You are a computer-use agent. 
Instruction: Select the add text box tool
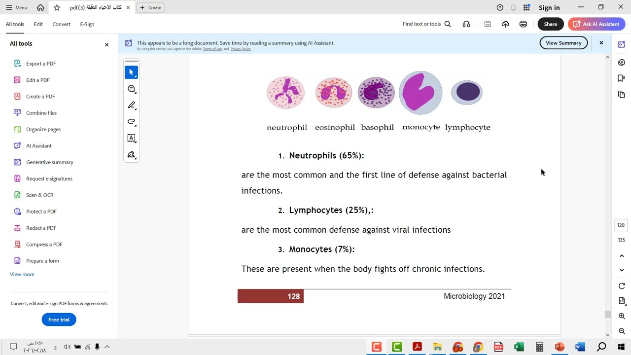tap(131, 138)
